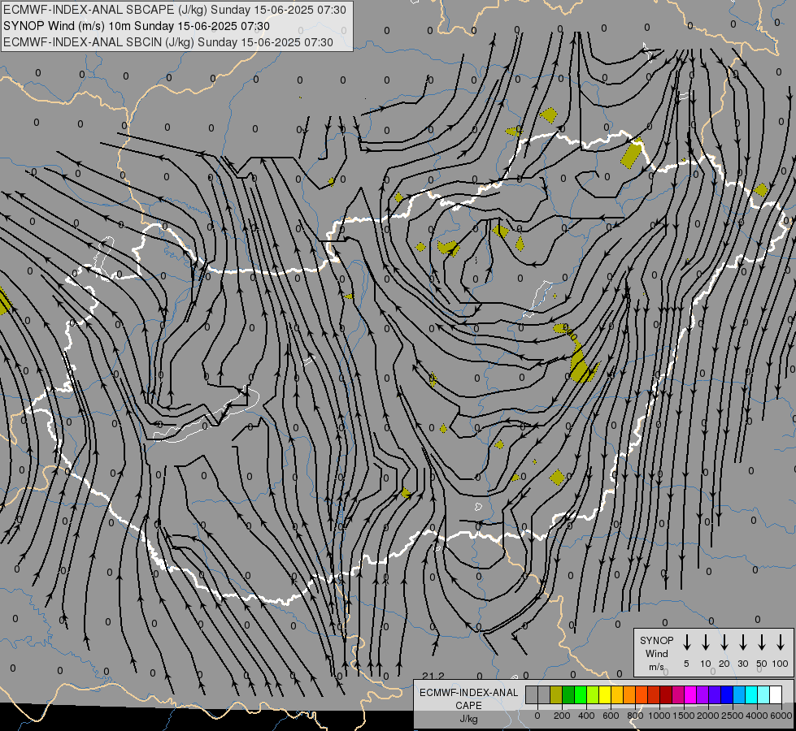Click the 'Wind' label in wind legend
The width and height of the screenshot is (796, 731).
pos(656,653)
